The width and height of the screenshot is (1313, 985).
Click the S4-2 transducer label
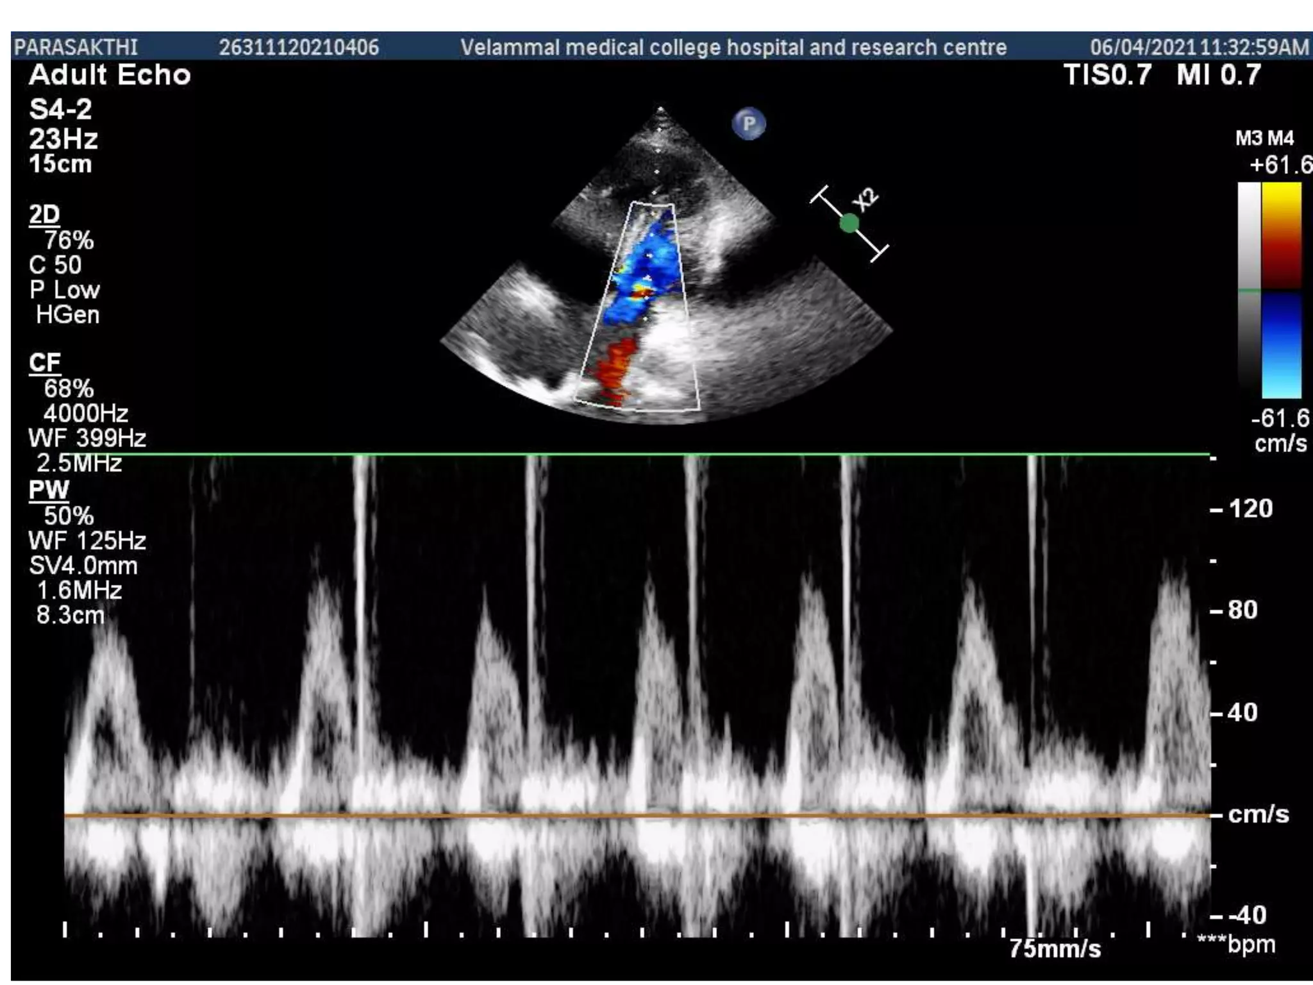(x=60, y=110)
